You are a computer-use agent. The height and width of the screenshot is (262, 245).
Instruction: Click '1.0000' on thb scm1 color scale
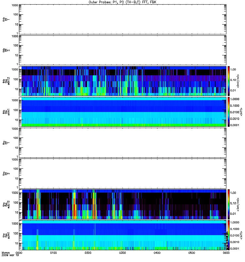235,99
